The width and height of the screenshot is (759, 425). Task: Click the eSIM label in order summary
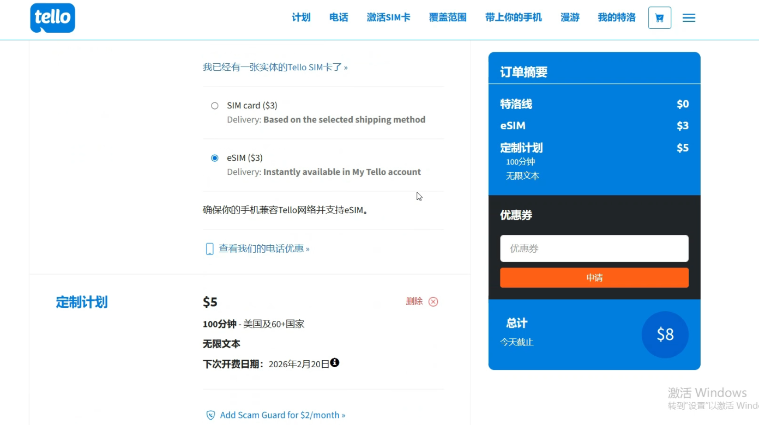[513, 126]
